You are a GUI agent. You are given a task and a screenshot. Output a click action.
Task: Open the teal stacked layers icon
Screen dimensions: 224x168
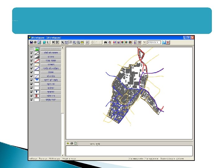44,42
